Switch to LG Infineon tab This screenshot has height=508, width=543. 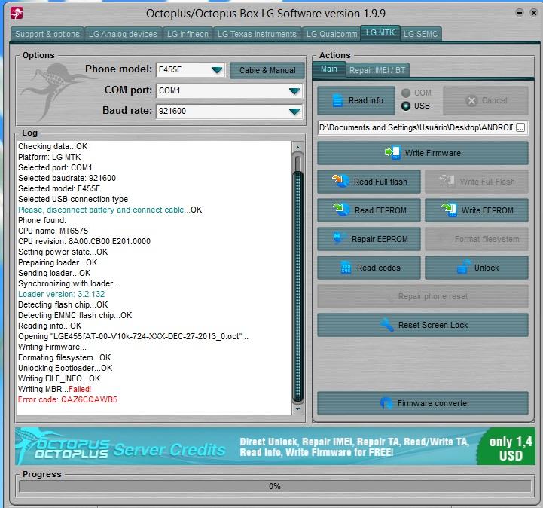(188, 34)
